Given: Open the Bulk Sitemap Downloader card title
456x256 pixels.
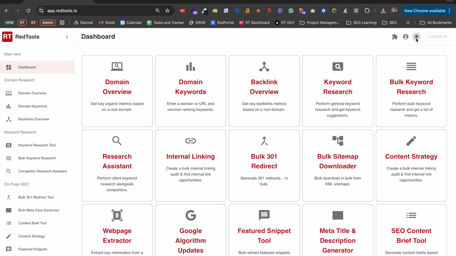Looking at the screenshot, I should coord(338,161).
